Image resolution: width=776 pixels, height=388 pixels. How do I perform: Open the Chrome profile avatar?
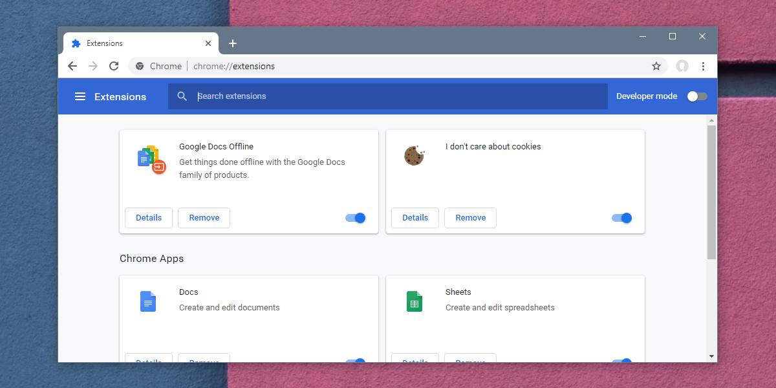(x=682, y=66)
